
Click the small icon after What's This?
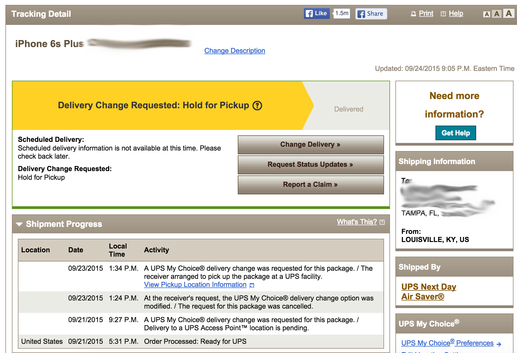tap(382, 222)
